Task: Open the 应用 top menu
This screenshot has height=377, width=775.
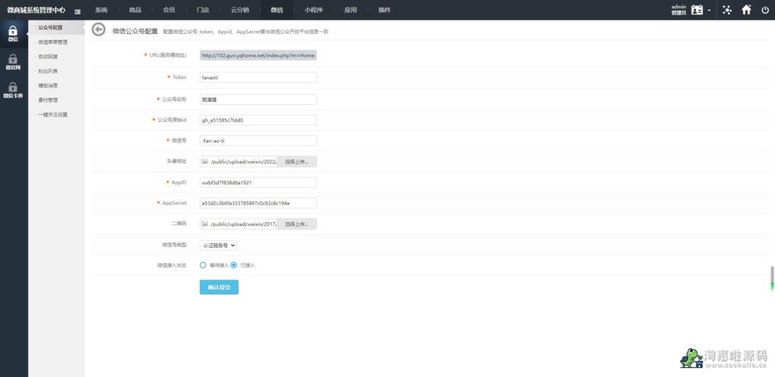Action: pos(350,11)
